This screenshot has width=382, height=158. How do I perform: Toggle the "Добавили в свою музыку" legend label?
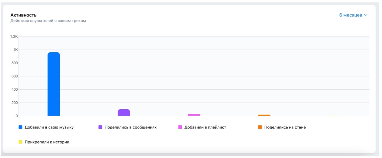[x=49, y=127]
